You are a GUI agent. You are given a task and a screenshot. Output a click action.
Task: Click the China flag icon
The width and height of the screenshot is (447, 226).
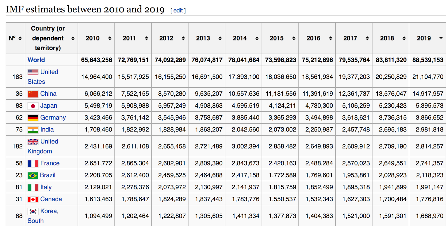click(33, 94)
